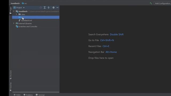171x96 pixels.
Task: Click the 'Navigation Bar' label
Action: 96,52
